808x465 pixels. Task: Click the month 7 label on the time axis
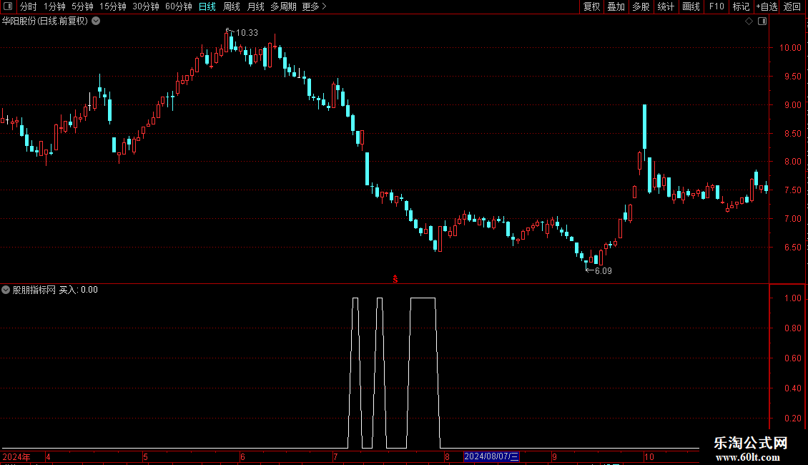[335, 456]
